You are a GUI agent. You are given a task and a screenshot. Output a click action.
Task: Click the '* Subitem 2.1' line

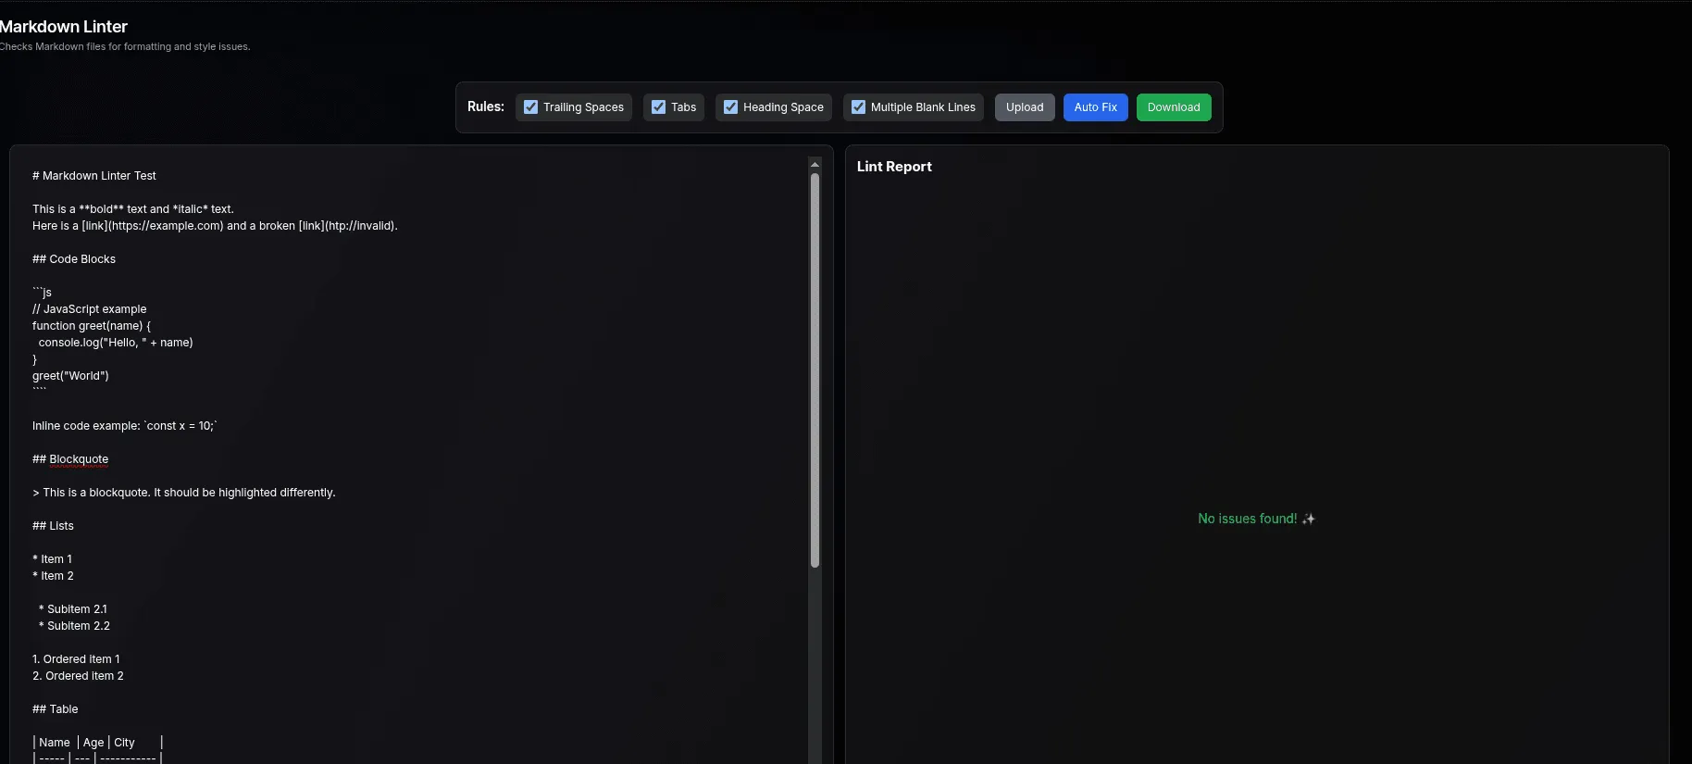point(73,609)
